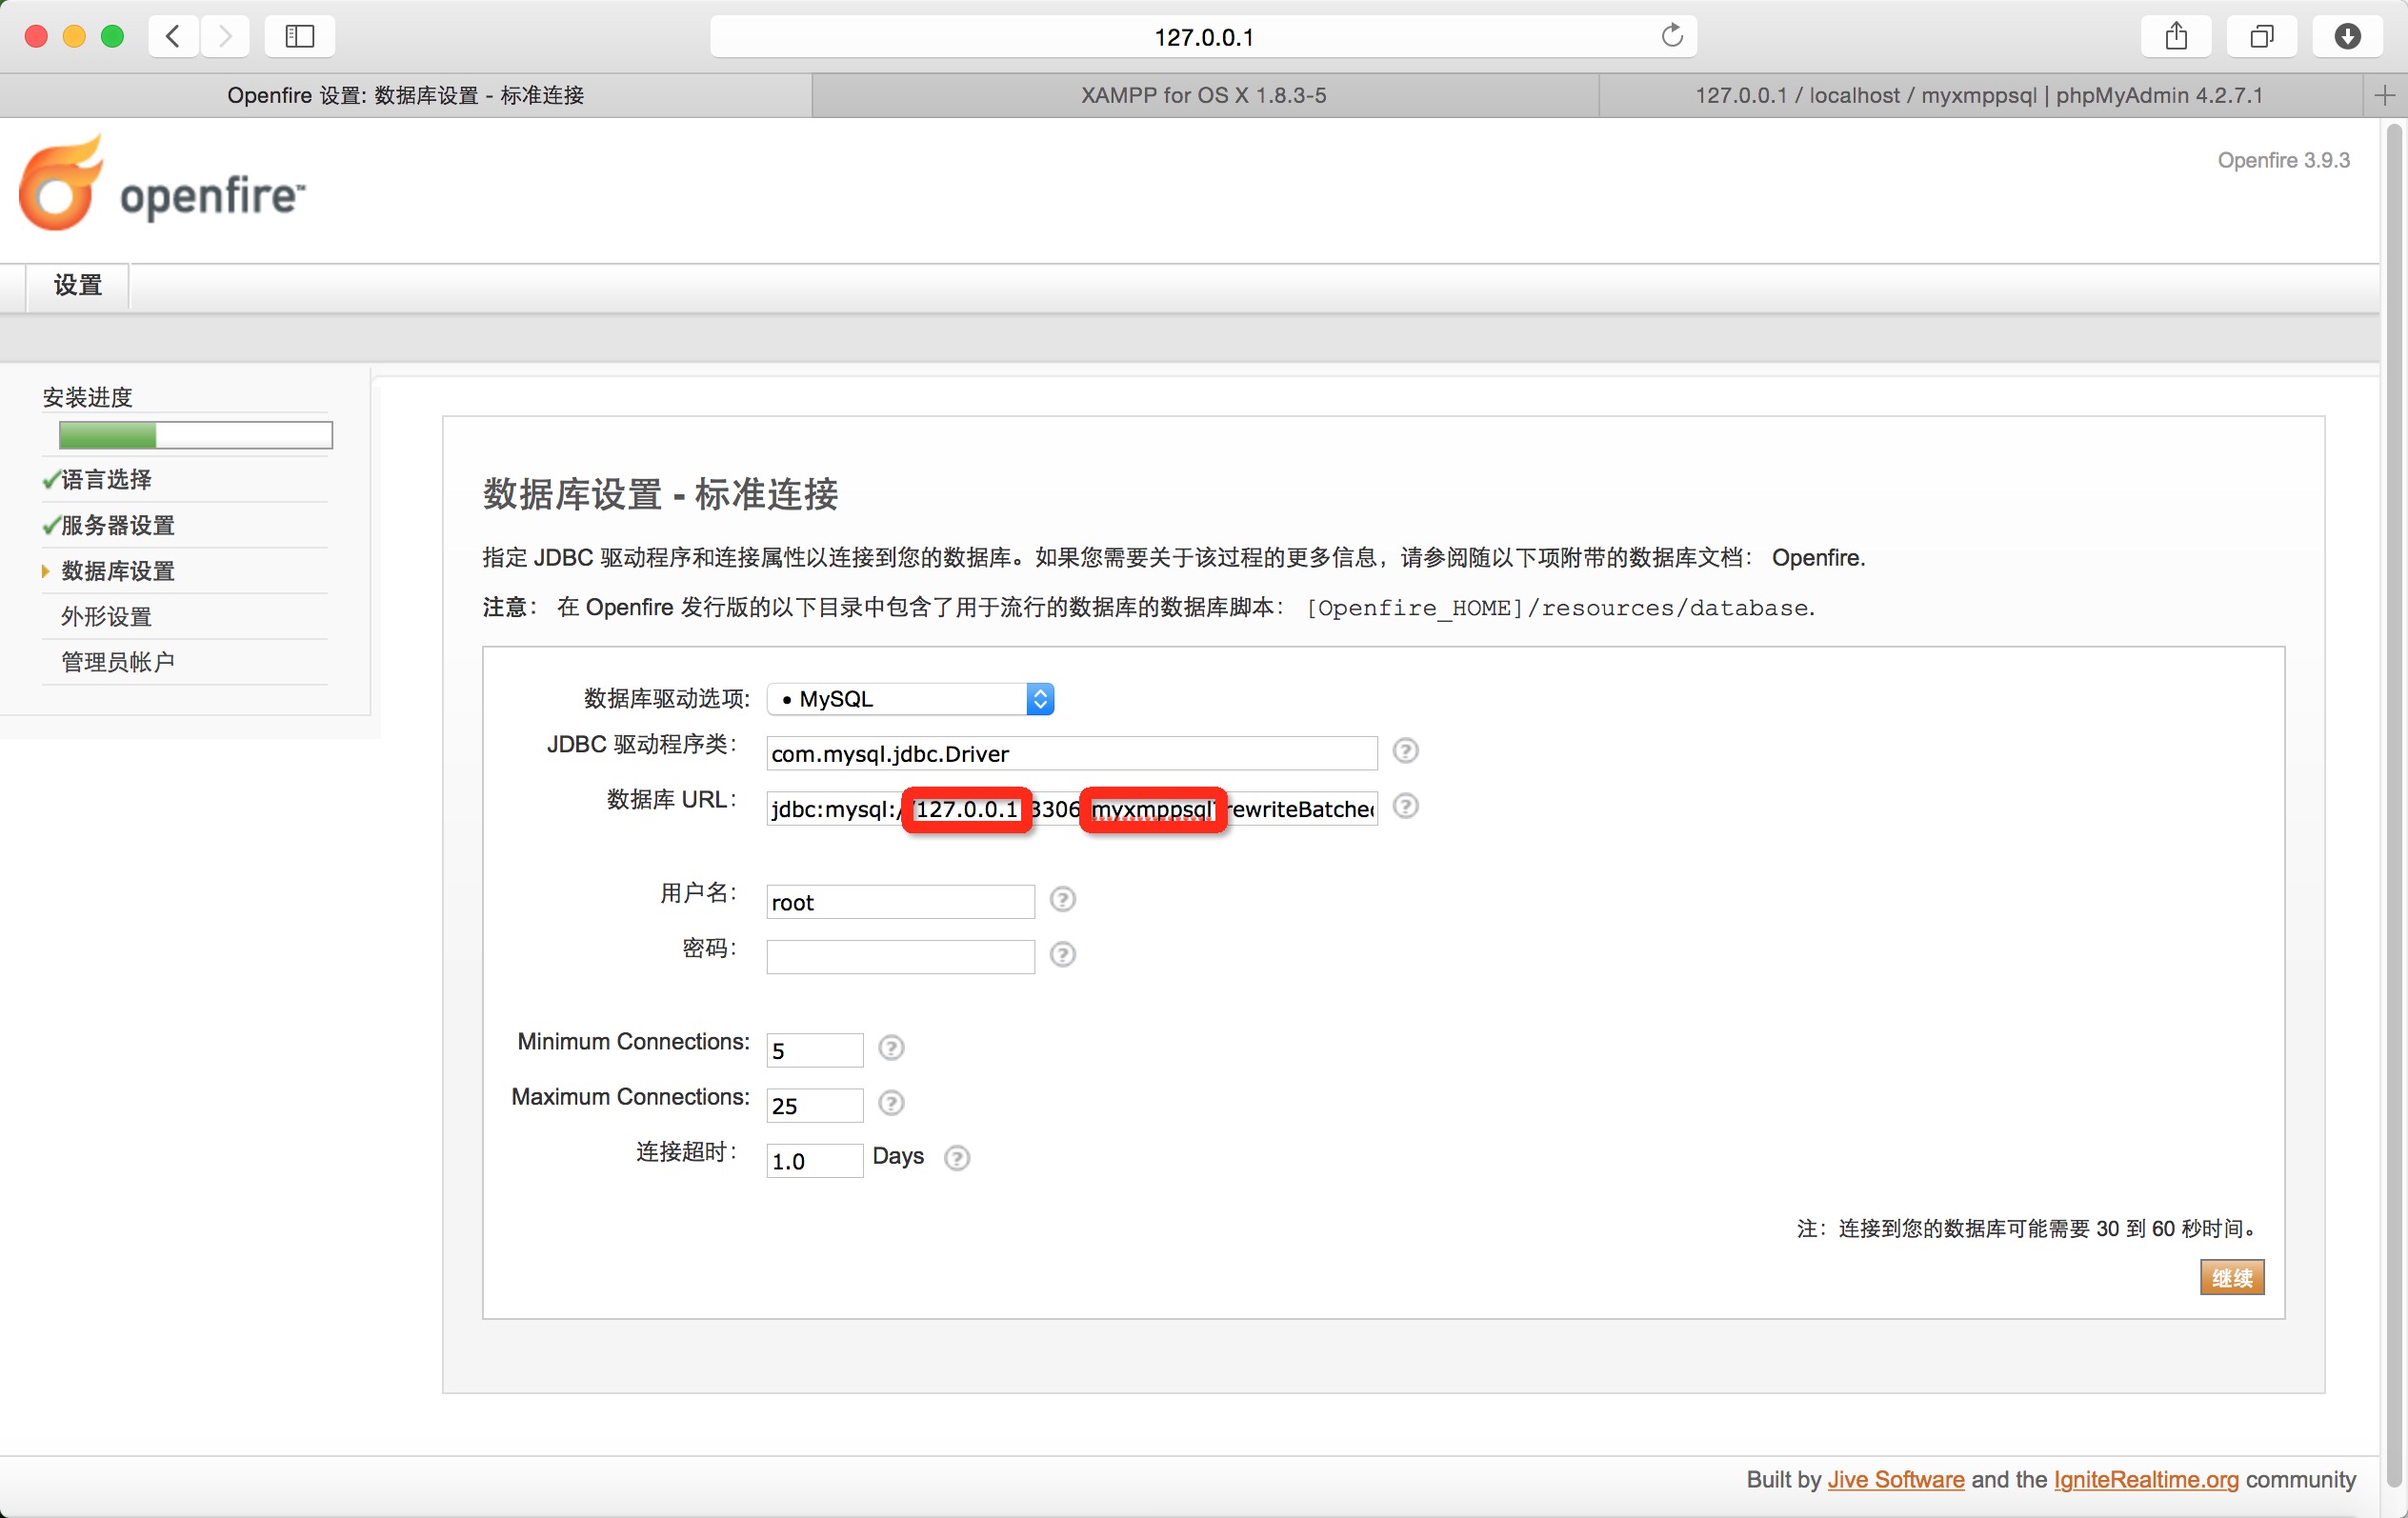2408x1518 pixels.
Task: Open help icon for JDBC driver class
Action: [x=1405, y=751]
